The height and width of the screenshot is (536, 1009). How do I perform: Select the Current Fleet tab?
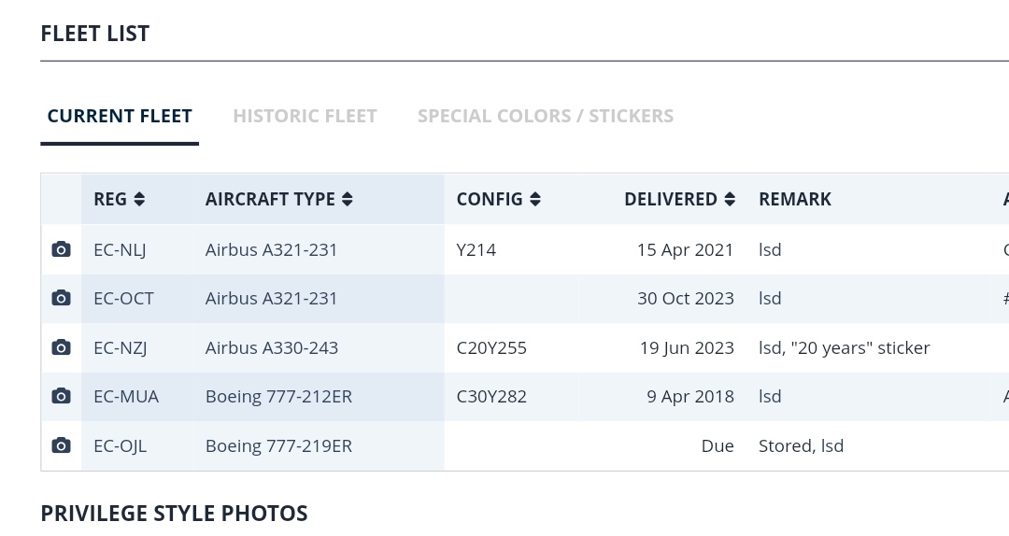click(120, 116)
